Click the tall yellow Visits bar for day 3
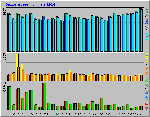Screen dimensions: 150x117 tap(17, 60)
